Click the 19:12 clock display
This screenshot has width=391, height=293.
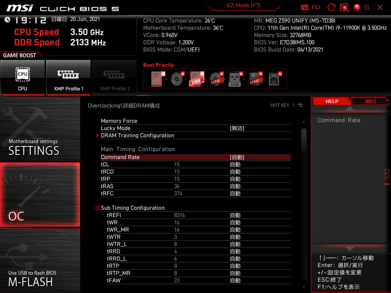(x=31, y=20)
